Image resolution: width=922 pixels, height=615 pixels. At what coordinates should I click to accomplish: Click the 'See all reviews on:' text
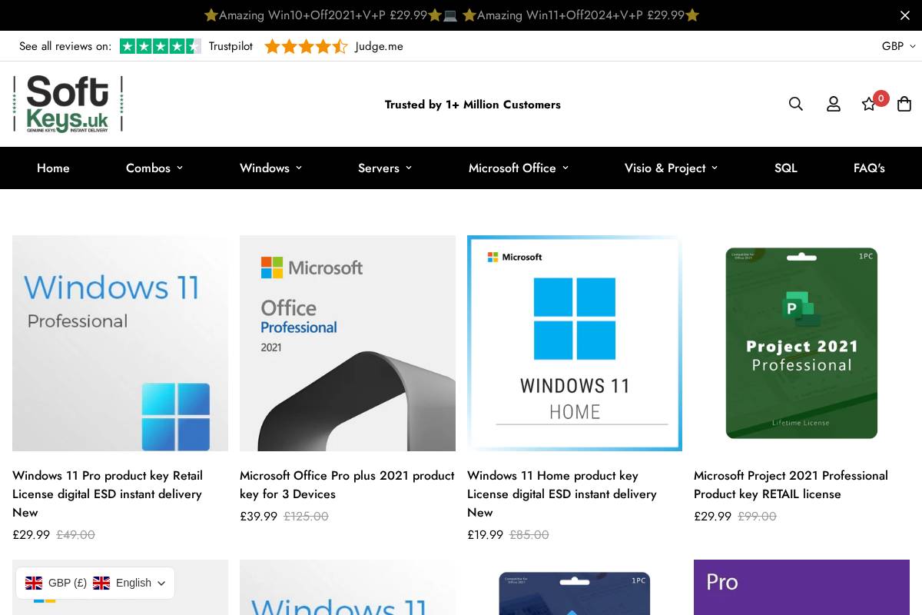coord(65,46)
